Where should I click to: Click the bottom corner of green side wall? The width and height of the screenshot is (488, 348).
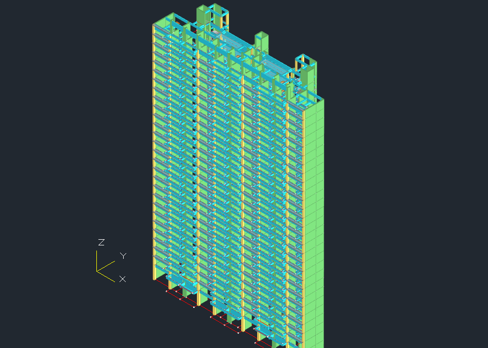(x=323, y=346)
